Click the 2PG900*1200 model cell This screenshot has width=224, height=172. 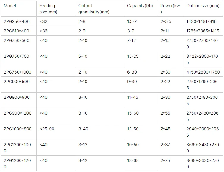(17, 113)
